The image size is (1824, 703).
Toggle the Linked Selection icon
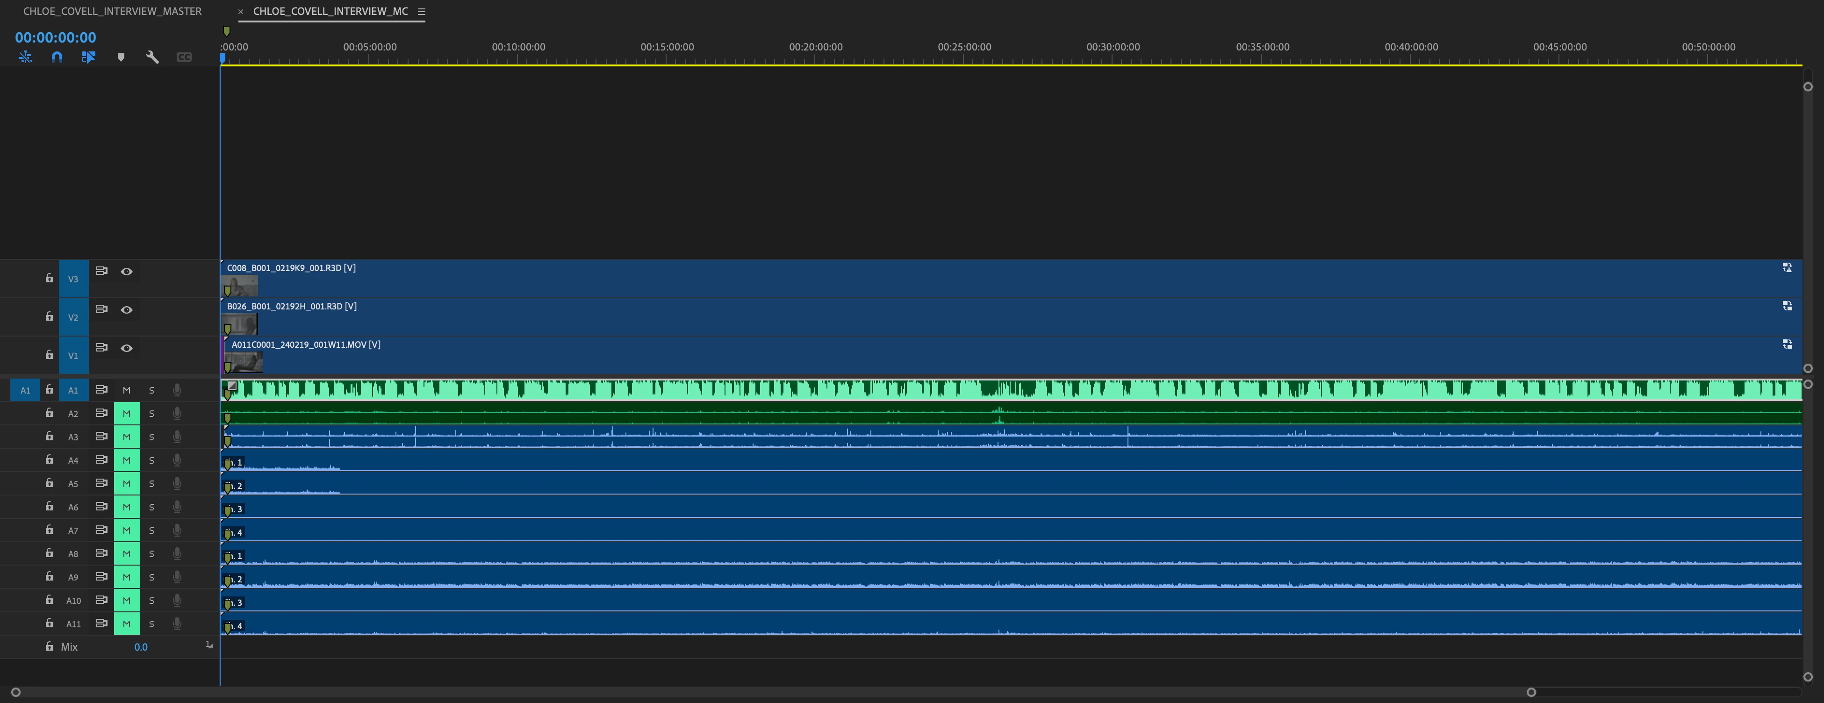point(88,57)
